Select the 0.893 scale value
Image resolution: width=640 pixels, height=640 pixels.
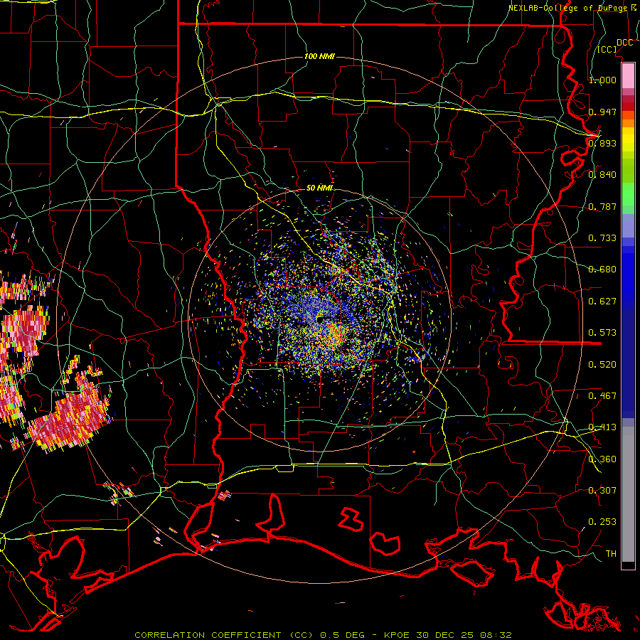[x=602, y=143]
